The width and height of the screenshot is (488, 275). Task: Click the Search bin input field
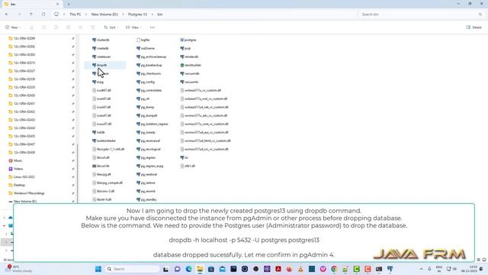pos(421,15)
